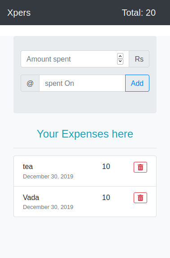Screen dimensions: 170x258
Task: Delete the tea expense entry
Action: [140, 167]
